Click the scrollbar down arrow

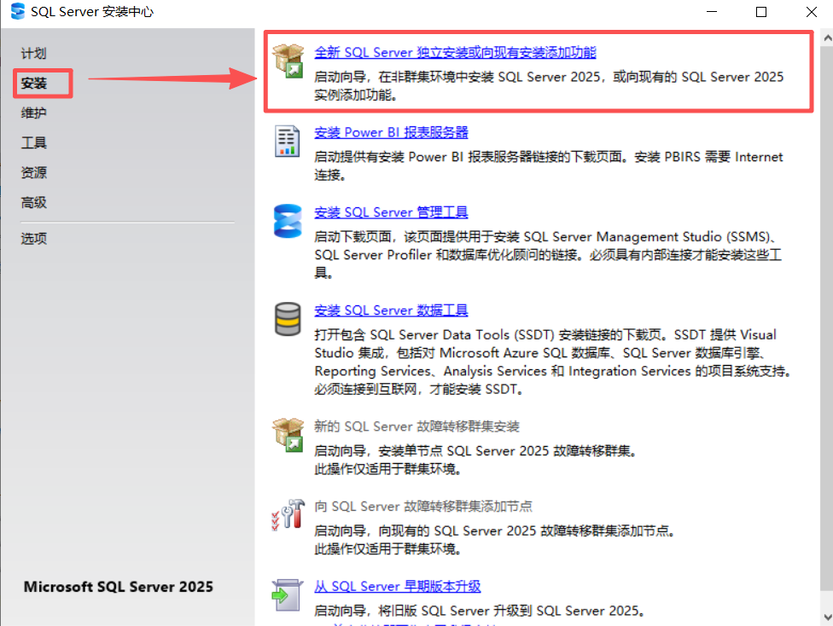coord(827,617)
